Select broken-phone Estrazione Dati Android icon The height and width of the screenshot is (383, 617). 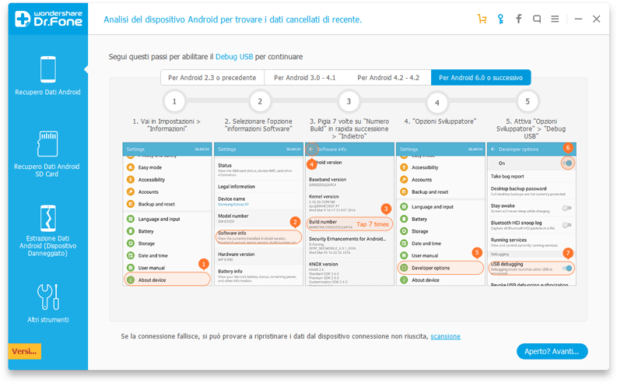tap(48, 218)
